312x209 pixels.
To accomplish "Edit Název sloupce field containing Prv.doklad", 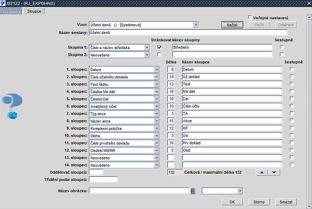I will click(x=232, y=143).
